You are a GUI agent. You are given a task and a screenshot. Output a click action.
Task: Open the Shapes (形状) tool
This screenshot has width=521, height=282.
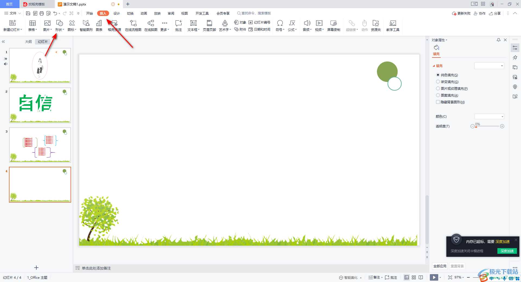[x=59, y=26]
